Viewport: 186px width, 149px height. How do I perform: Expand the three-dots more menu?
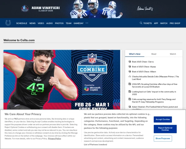pyautogui.click(x=87, y=23)
